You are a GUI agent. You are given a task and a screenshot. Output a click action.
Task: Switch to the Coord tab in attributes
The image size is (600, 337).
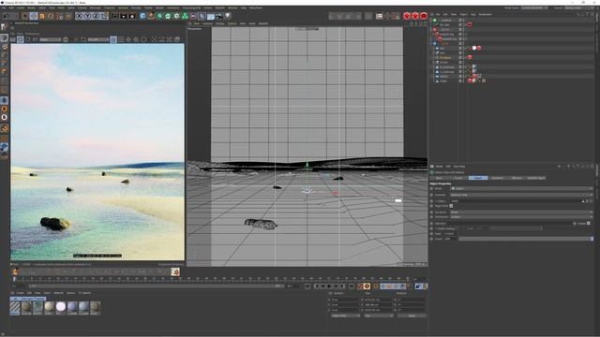click(458, 178)
